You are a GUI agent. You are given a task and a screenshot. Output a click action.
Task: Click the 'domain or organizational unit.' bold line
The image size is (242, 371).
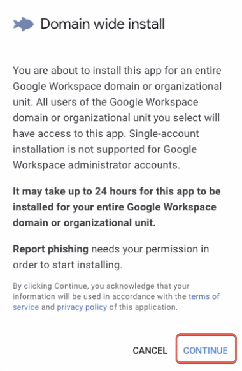click(x=84, y=223)
